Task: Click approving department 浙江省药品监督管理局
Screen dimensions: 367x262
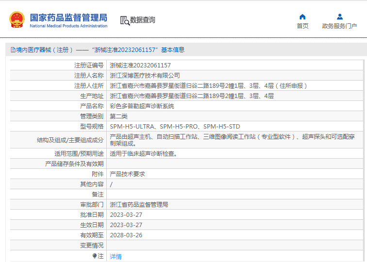Action: (139, 205)
